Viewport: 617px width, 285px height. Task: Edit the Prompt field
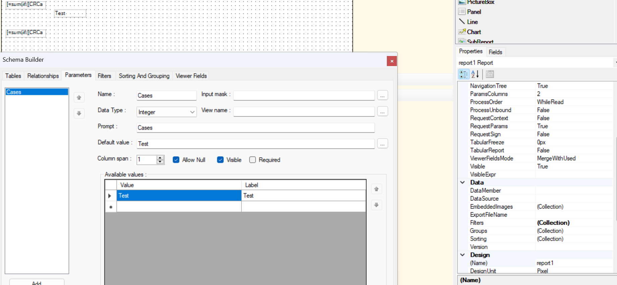point(256,128)
